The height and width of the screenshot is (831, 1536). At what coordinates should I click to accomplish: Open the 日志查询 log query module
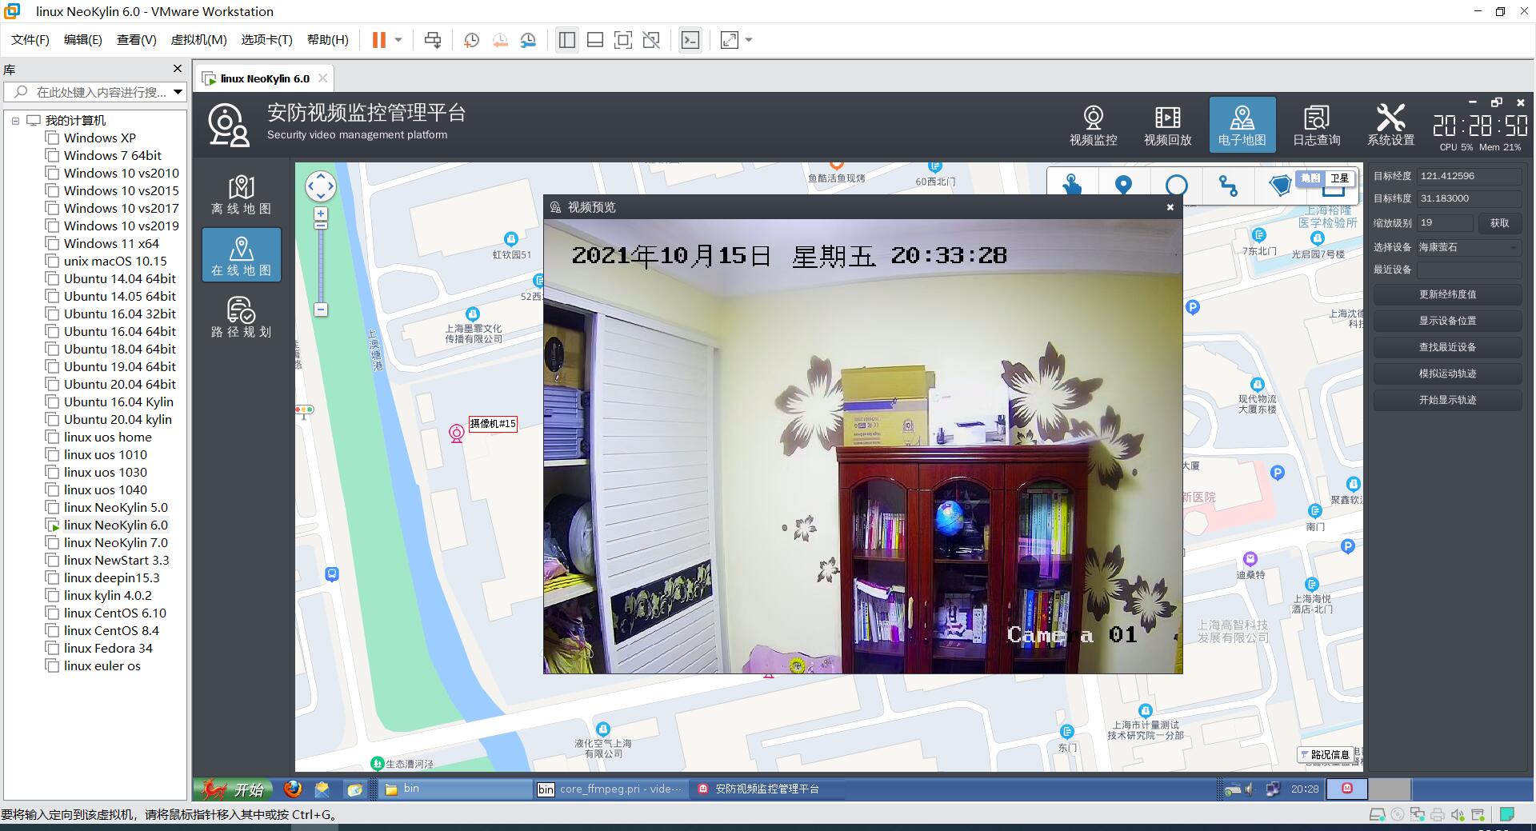(x=1316, y=126)
